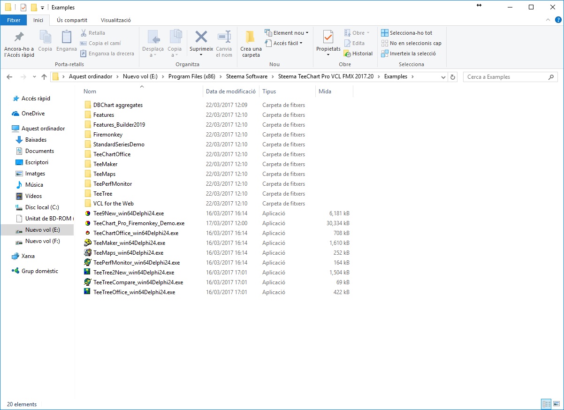Select Accés ràpid in navigation pane

(36, 99)
